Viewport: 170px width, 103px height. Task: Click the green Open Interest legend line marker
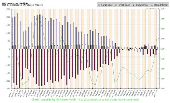(x=152, y=5)
